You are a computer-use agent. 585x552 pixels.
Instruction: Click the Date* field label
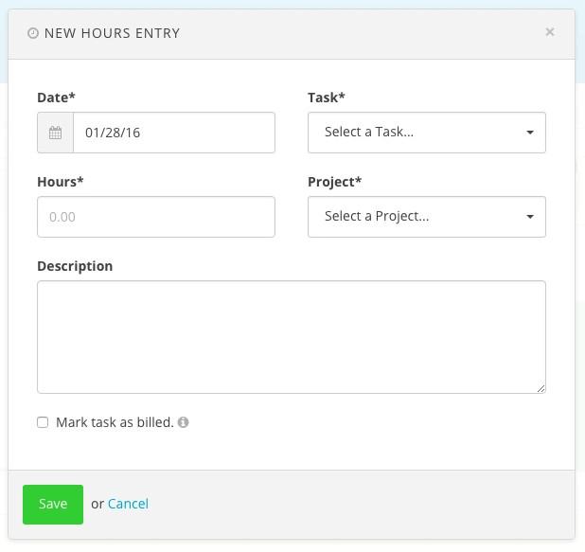(56, 98)
